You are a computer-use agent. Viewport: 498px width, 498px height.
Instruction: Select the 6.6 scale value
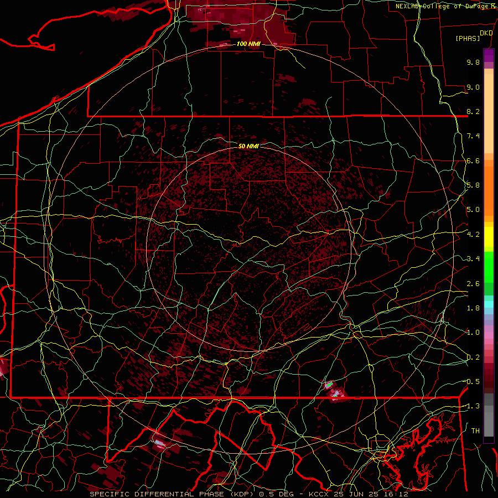[473, 160]
